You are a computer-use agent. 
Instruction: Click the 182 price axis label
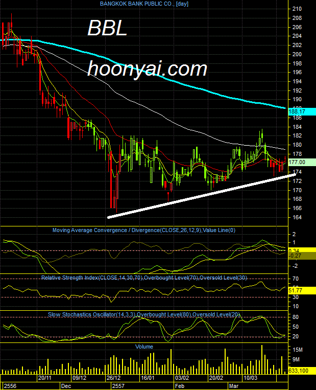297,136
